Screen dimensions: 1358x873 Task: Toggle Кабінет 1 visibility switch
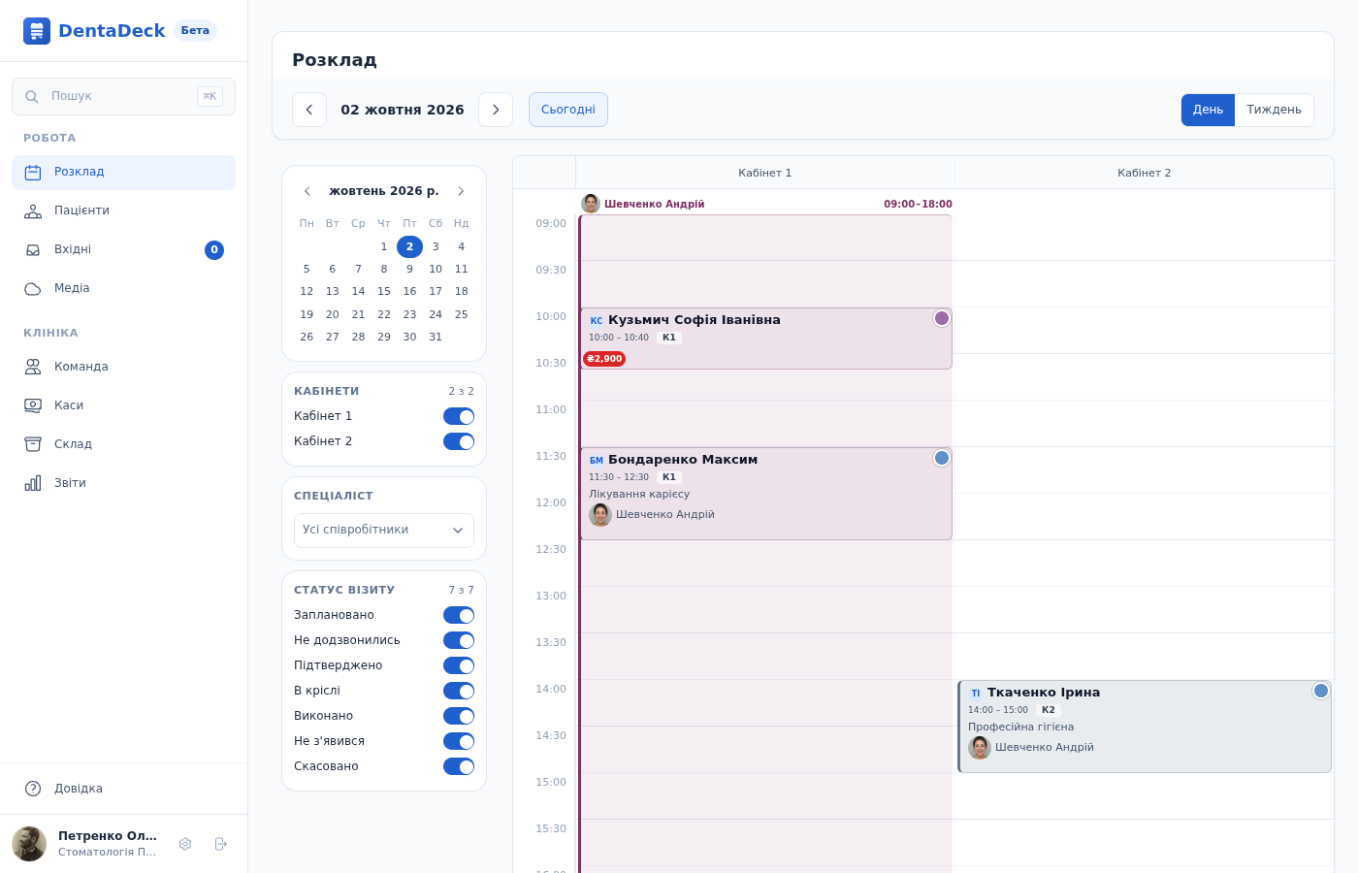pos(459,416)
